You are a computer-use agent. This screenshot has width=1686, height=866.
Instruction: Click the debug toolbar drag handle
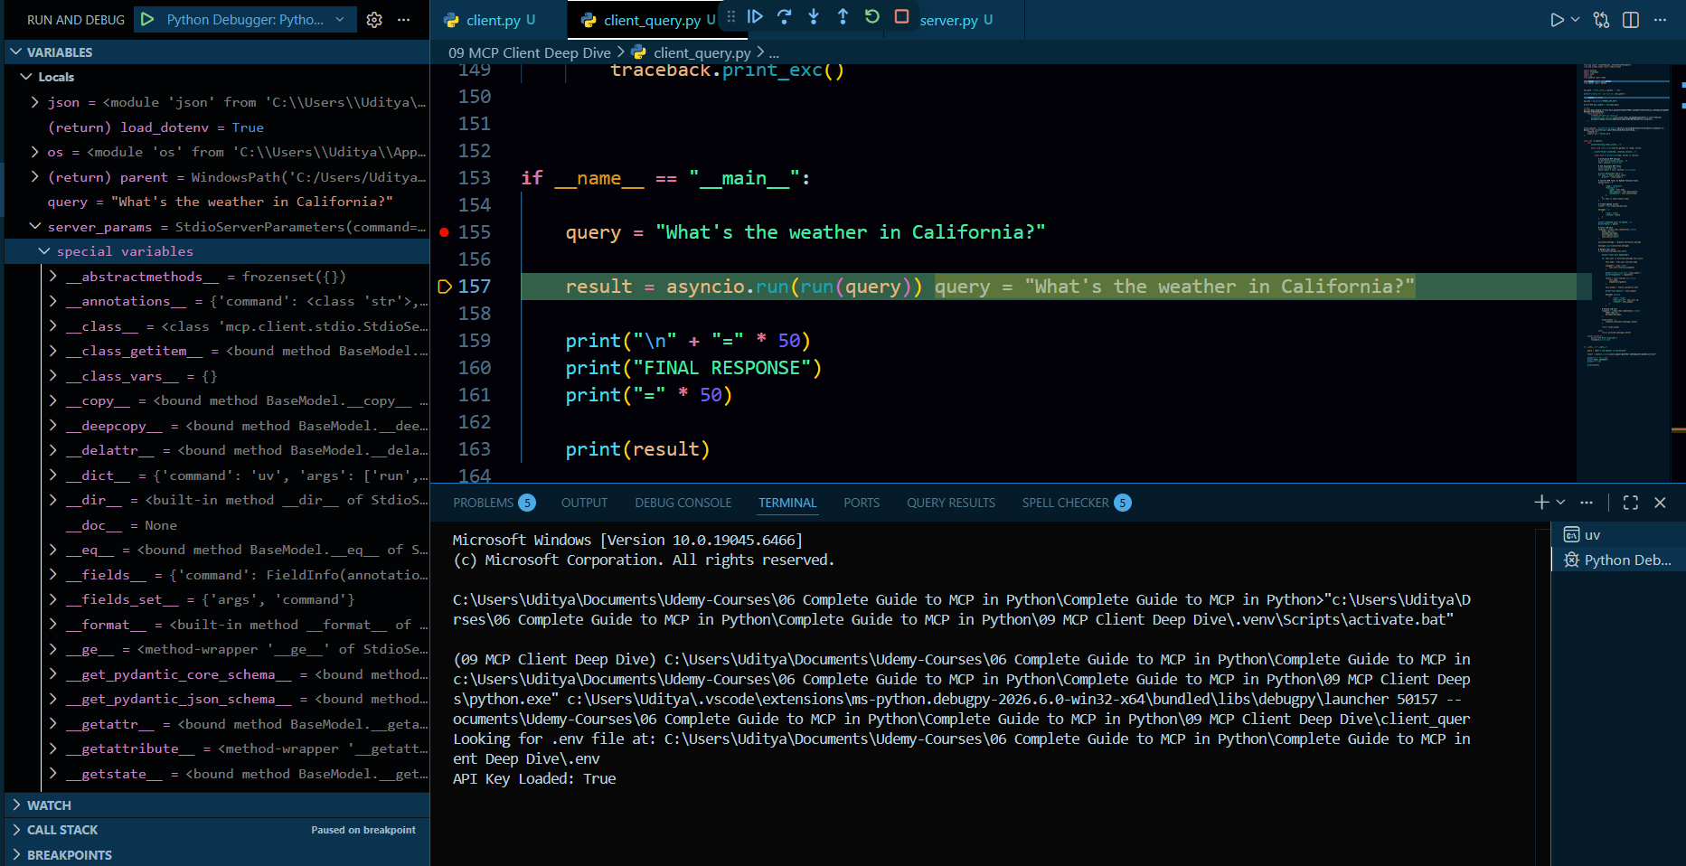pos(731,16)
